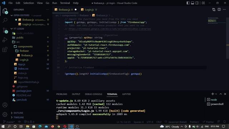Screen dimensions: 229x129
Task: Toggle the bottom panel visibility
Action: point(193,3)
